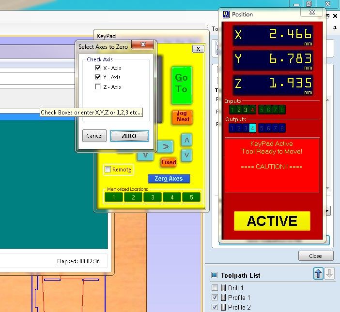Select memorized location 3
This screenshot has height=312, width=340.
[x=153, y=197]
